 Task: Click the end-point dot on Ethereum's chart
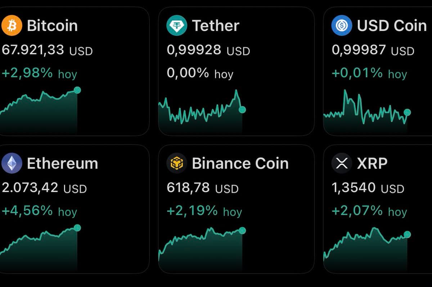(x=77, y=228)
